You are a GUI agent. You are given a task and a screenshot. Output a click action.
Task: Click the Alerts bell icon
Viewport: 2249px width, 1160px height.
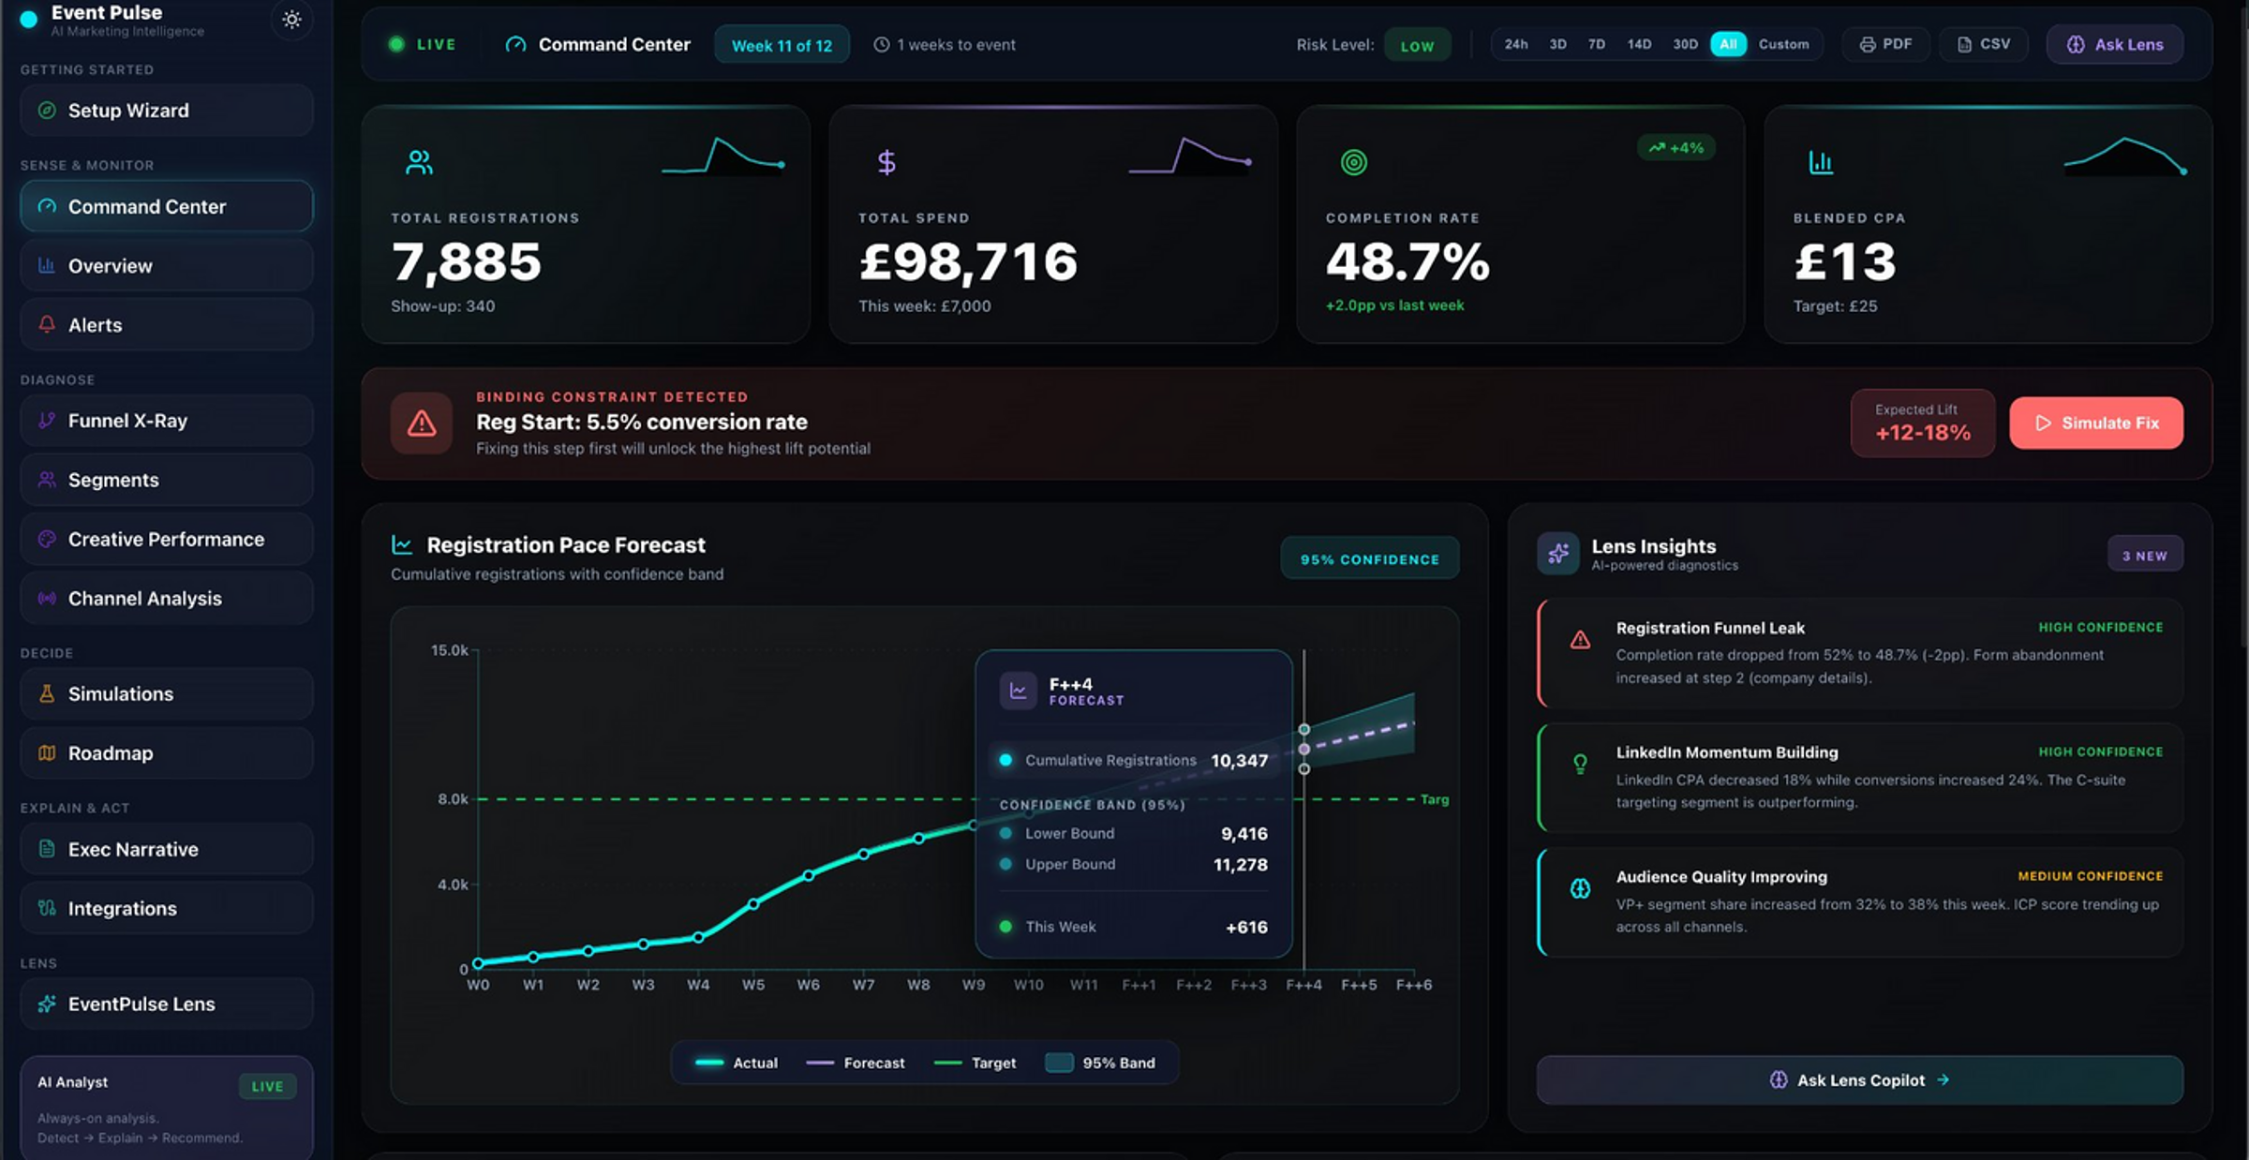pos(47,324)
